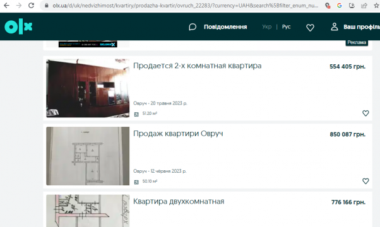Open the Повідомлення menu item
The height and width of the screenshot is (227, 380).
225,27
